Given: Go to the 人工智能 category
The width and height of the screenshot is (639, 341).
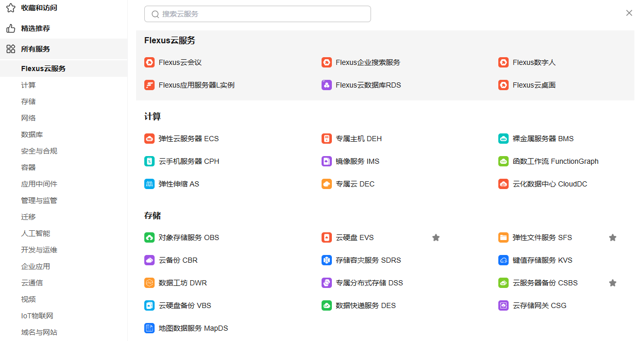Looking at the screenshot, I should pos(36,233).
